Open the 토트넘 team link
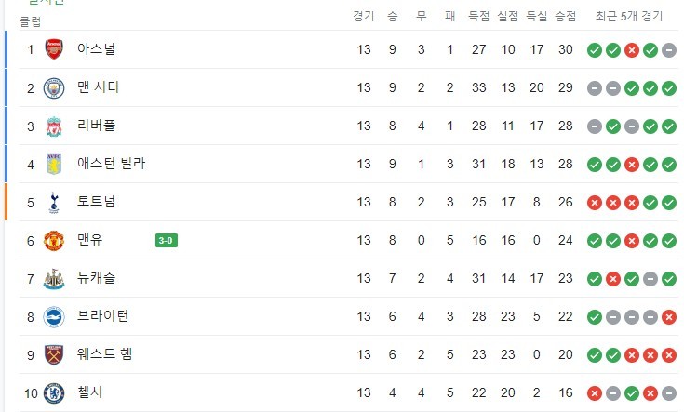 pyautogui.click(x=97, y=202)
